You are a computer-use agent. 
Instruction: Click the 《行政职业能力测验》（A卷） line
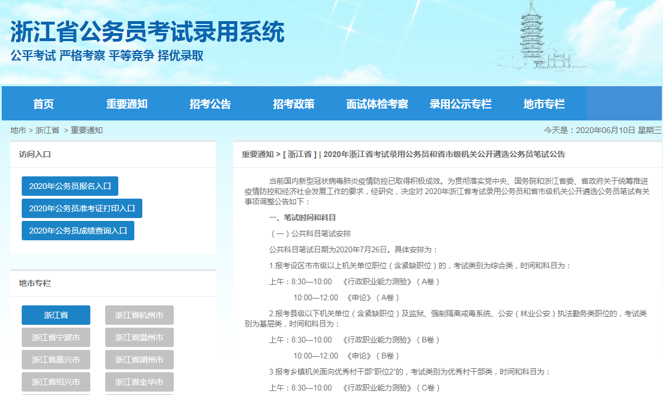(355, 282)
